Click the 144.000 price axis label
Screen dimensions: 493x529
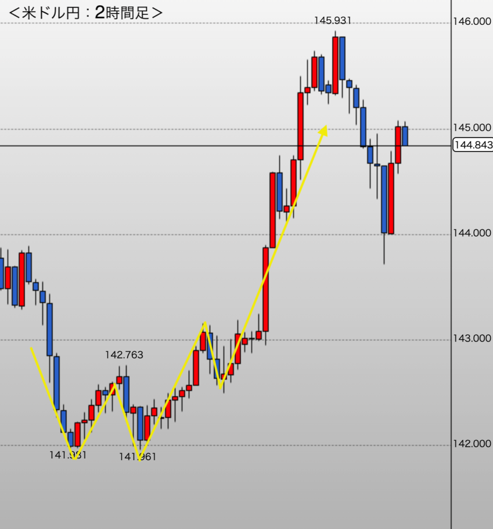(x=472, y=233)
